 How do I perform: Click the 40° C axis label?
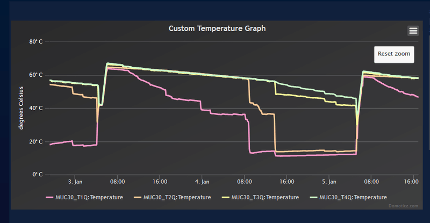tap(35, 108)
